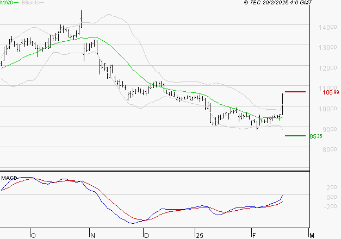Click the 120.00 price axis label
The image size is (341, 239).
(328, 68)
